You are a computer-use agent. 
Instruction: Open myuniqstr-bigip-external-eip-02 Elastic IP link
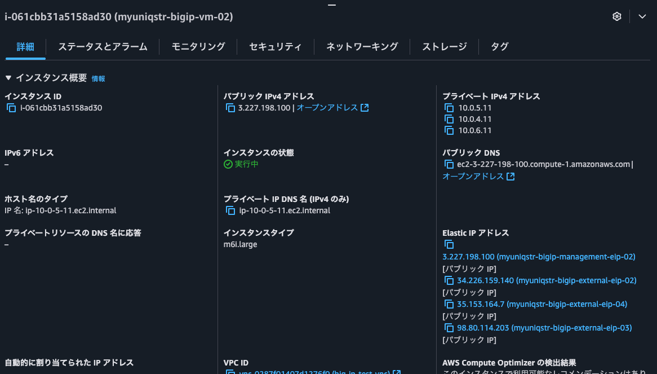click(547, 280)
